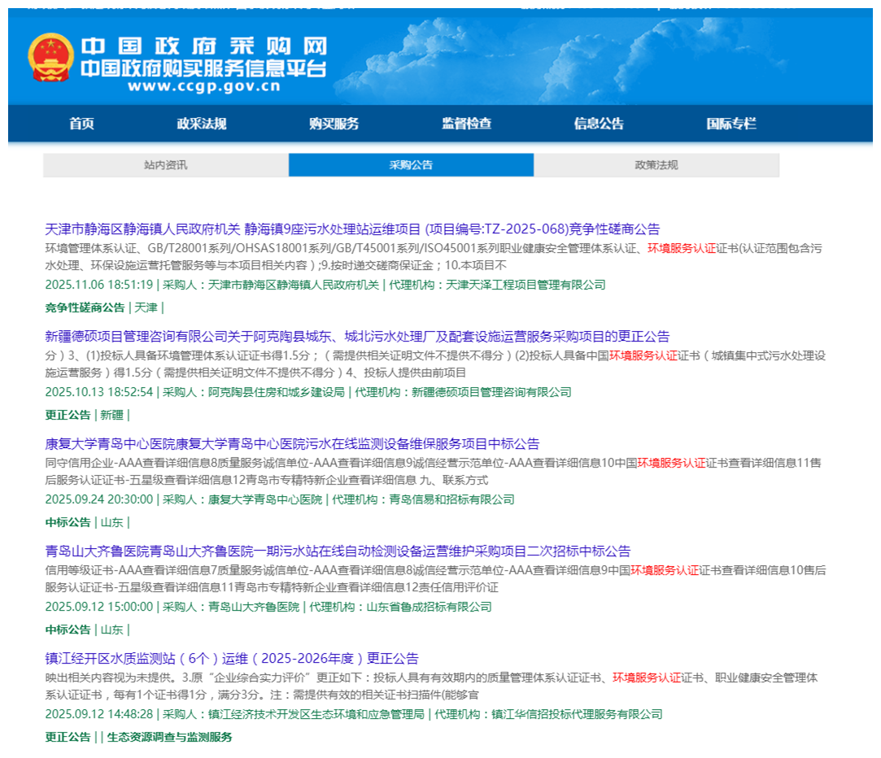This screenshot has width=881, height=758.
Task: Open the 新疆德硕 阿克陶县污水处理厂 更正公告
Action: pyautogui.click(x=357, y=337)
